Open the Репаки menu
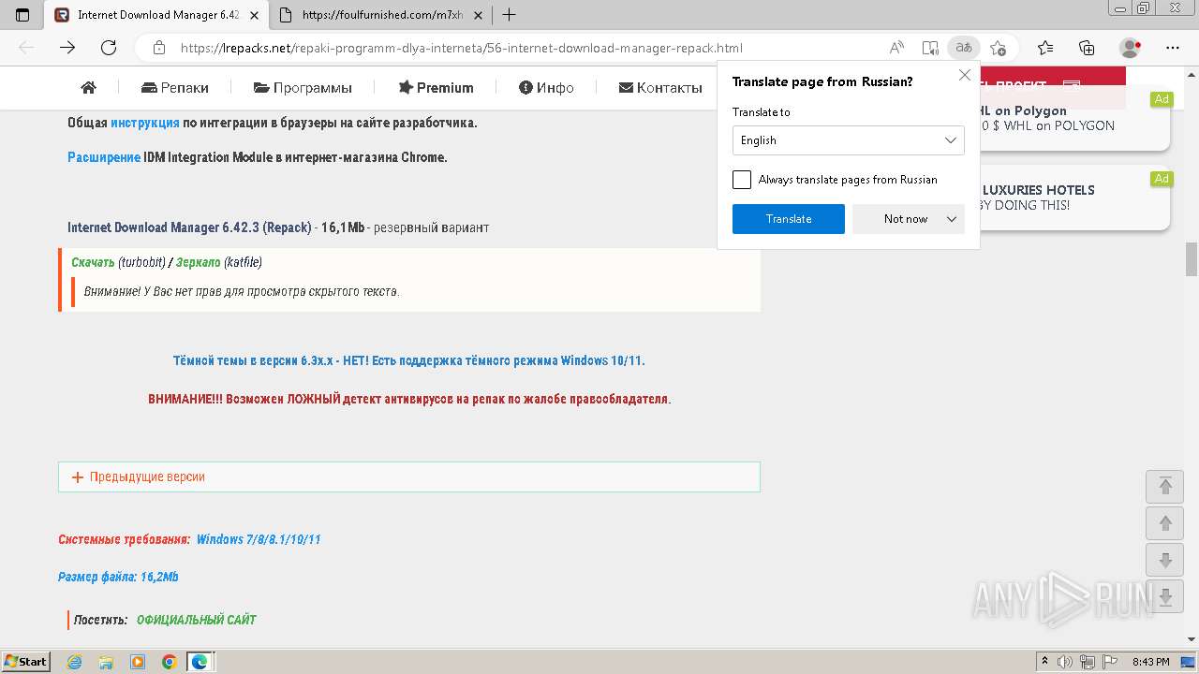1199x674 pixels. point(175,88)
